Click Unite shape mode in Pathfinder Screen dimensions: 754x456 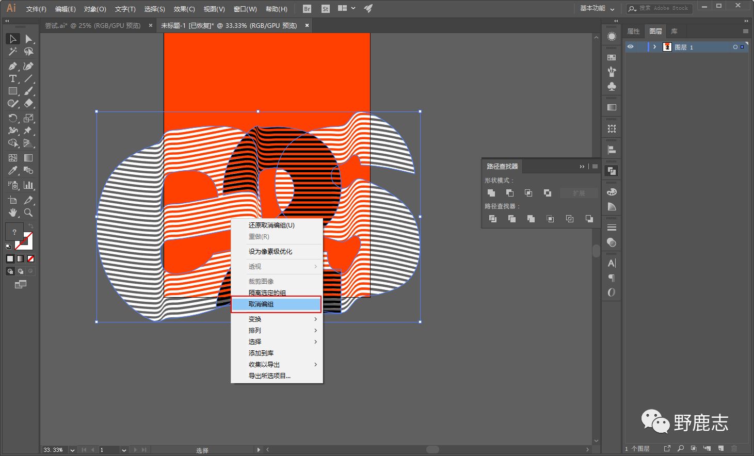(x=491, y=193)
